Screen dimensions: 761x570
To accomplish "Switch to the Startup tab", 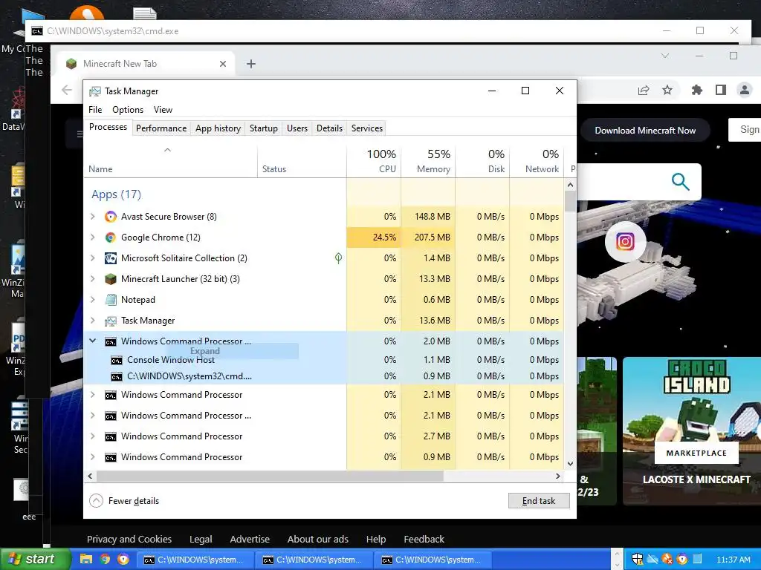I will 264,128.
